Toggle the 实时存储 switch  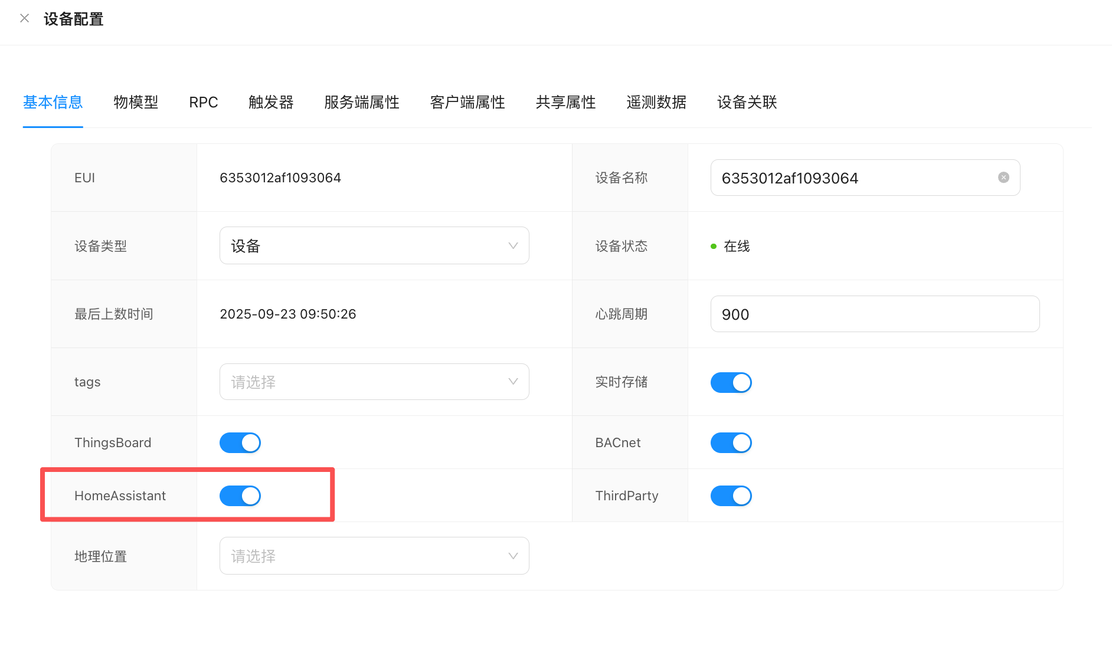731,382
